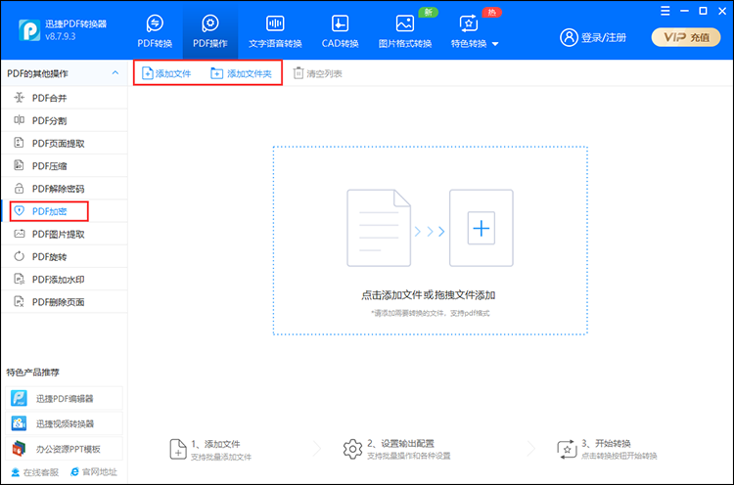Select PDF压缩 in the sidebar

coord(65,166)
